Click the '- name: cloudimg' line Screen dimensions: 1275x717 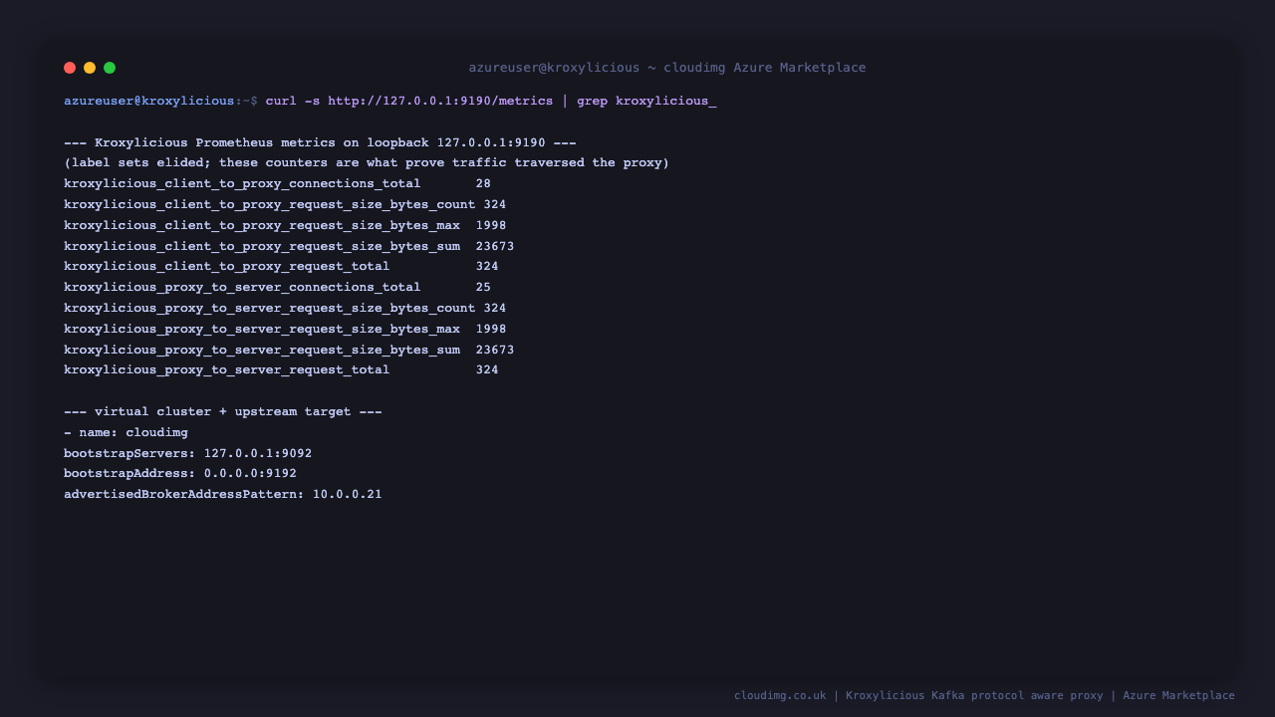point(126,432)
